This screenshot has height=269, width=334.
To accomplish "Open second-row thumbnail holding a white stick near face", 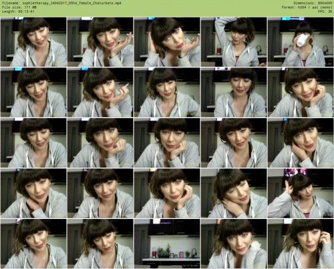I will 100,92.
